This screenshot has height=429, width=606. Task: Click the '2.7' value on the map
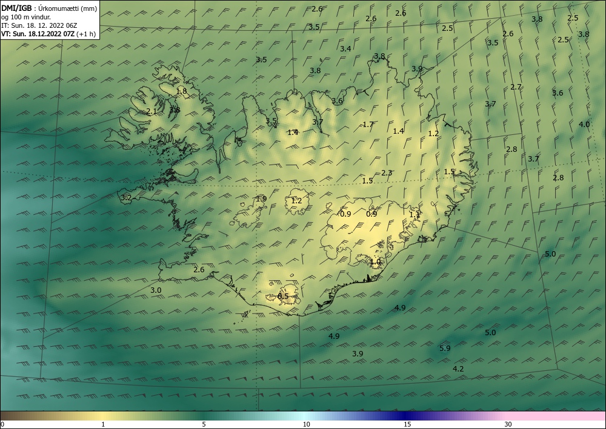coord(516,87)
